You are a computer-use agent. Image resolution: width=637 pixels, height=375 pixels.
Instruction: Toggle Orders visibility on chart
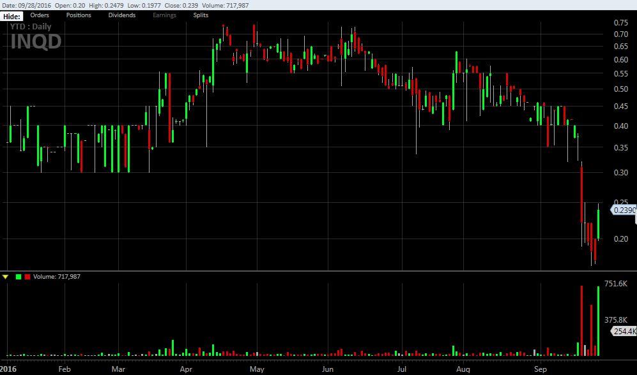(x=40, y=15)
